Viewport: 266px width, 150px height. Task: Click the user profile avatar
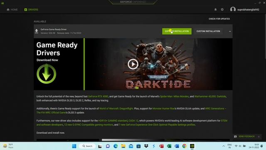click(233, 9)
